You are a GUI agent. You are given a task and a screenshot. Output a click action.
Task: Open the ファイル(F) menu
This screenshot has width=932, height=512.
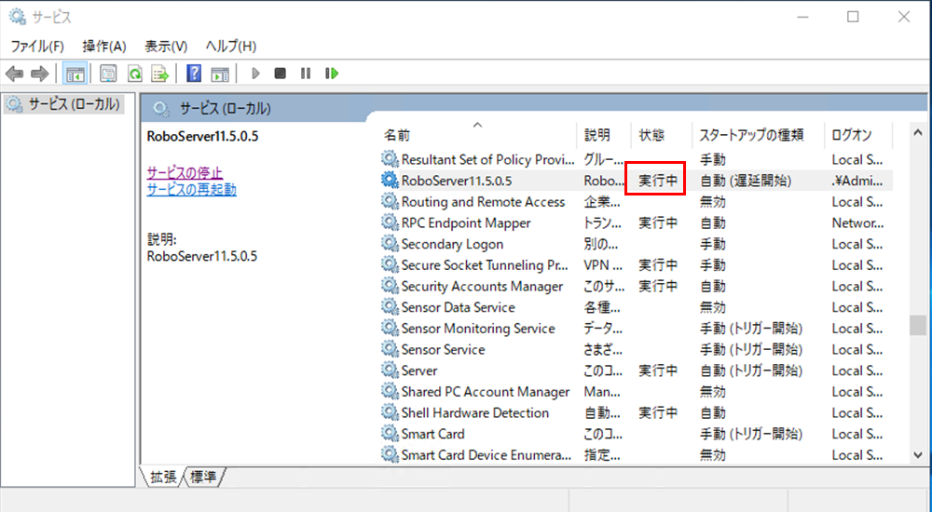coord(37,47)
